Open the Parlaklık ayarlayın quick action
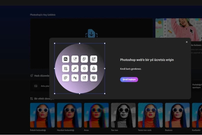This screenshot has height=135, width=202. (196, 86)
